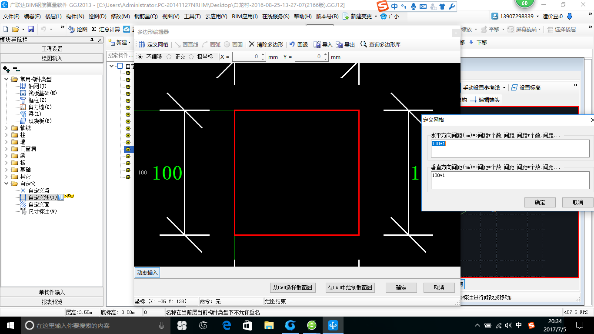The height and width of the screenshot is (334, 594).
Task: Click the 汇总计算 sigma icon
Action: click(93, 29)
